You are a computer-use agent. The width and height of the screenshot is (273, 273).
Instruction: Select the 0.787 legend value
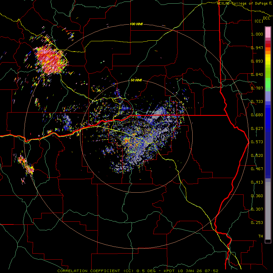257,88
